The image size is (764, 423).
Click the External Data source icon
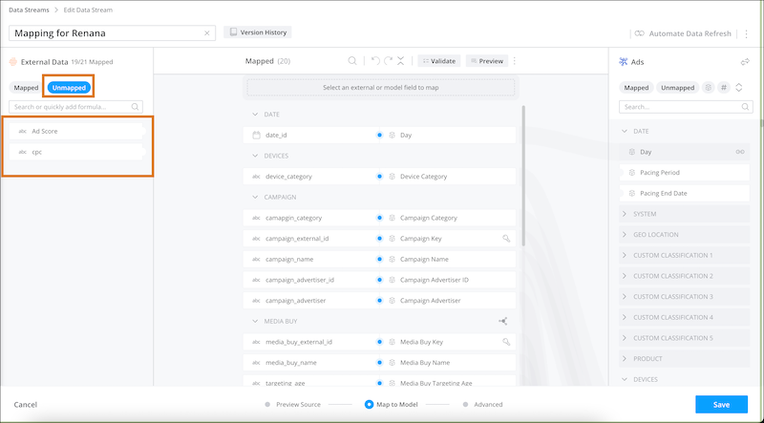[13, 62]
